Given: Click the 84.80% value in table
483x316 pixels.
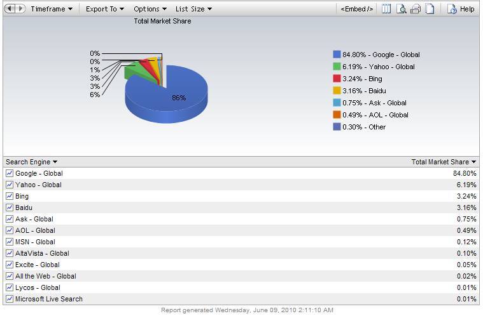Looking at the screenshot, I should [x=465, y=173].
